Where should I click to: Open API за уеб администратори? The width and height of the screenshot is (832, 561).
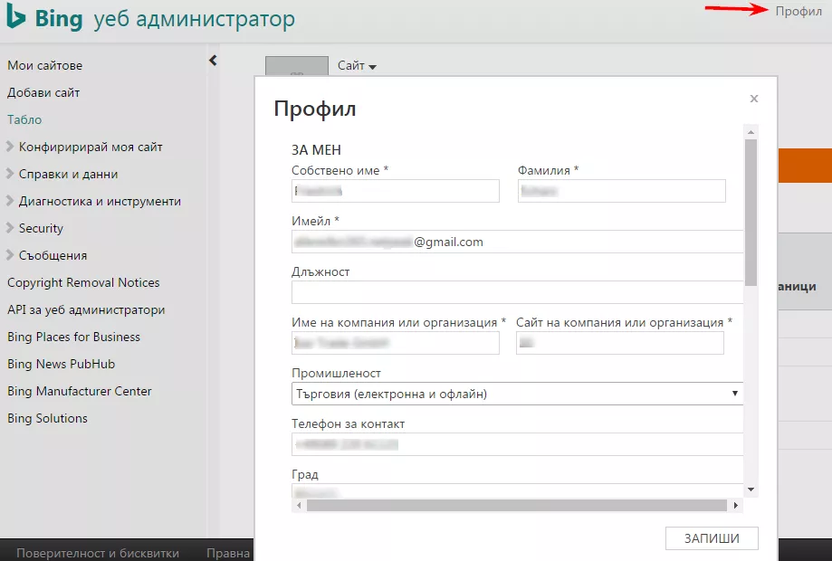[x=86, y=309]
